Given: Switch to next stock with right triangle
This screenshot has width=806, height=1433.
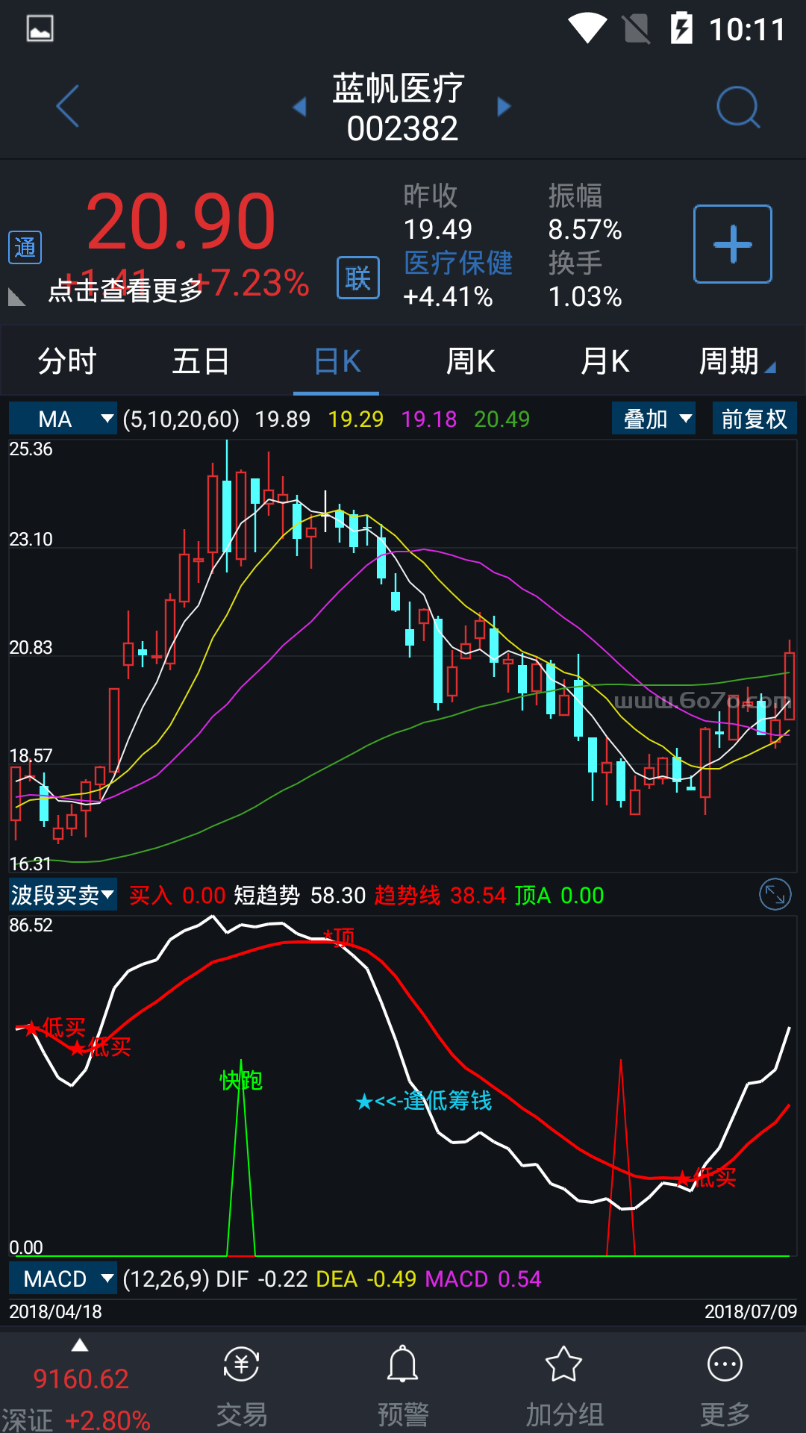Looking at the screenshot, I should click(x=504, y=107).
